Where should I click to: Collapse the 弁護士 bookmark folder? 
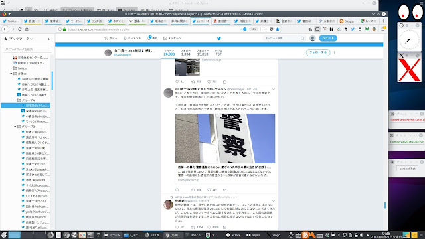[x=11, y=74]
